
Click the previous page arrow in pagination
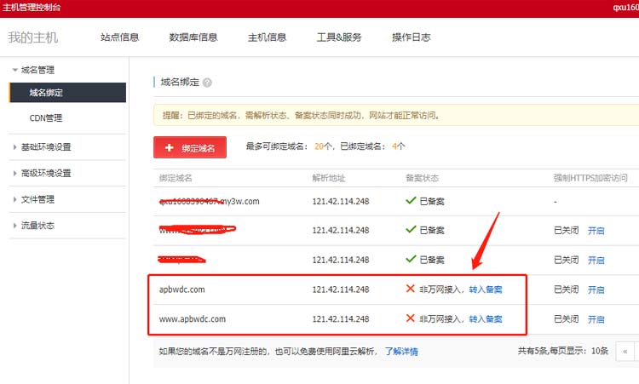point(626,351)
